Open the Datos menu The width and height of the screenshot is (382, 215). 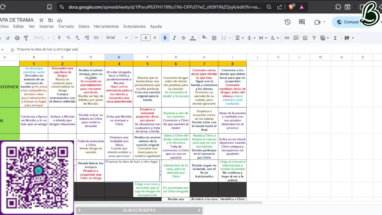pyautogui.click(x=84, y=26)
